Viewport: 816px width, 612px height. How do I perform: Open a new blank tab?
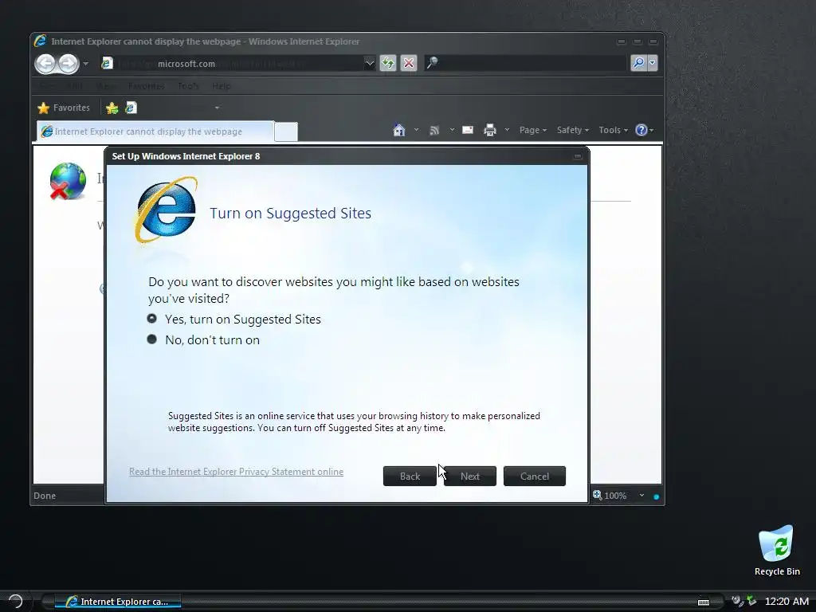point(286,131)
